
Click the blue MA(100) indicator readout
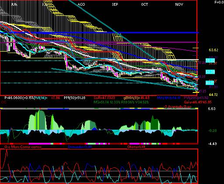pyautogui.click(x=169, y=98)
